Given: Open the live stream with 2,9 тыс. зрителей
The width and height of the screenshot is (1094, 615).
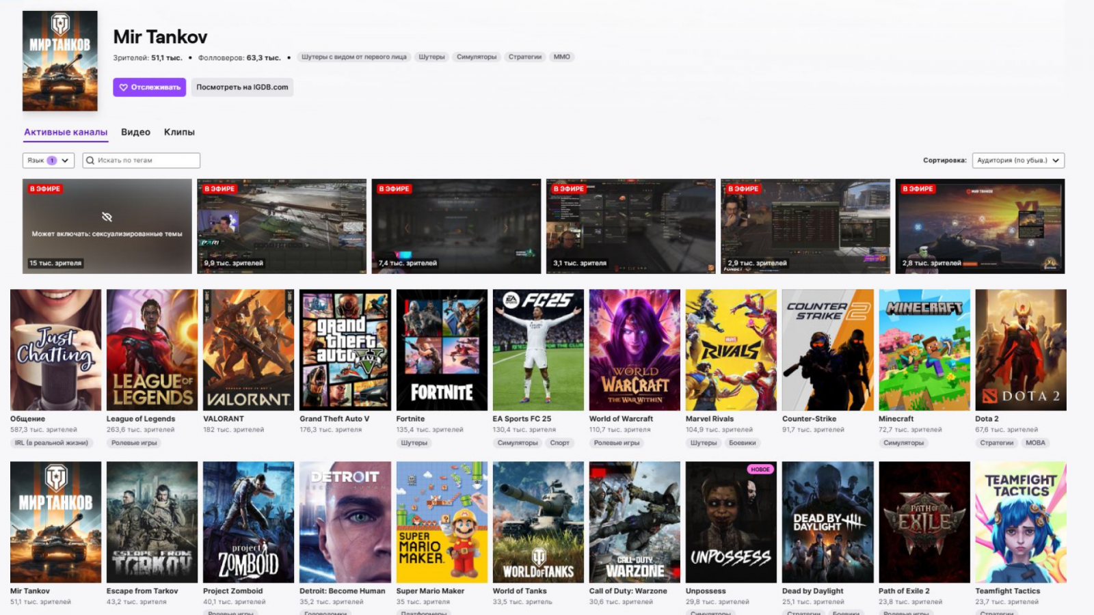Looking at the screenshot, I should (805, 226).
